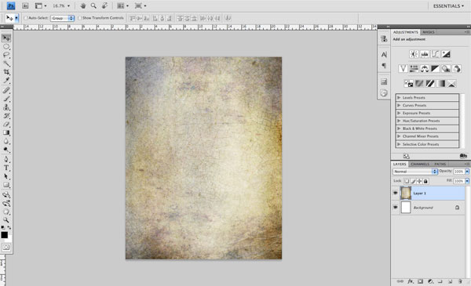Select the Healing Brush tool
The image size is (471, 286).
tap(6, 90)
